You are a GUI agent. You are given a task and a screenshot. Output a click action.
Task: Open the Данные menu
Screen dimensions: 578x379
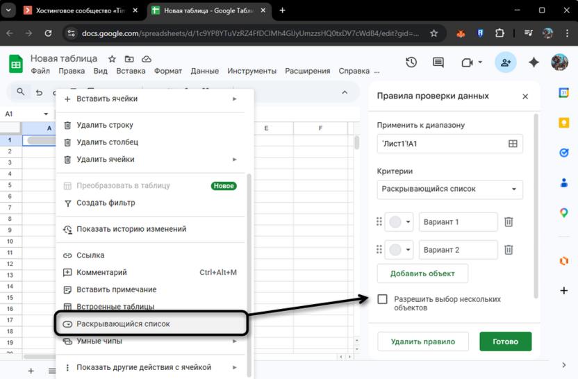coord(204,71)
